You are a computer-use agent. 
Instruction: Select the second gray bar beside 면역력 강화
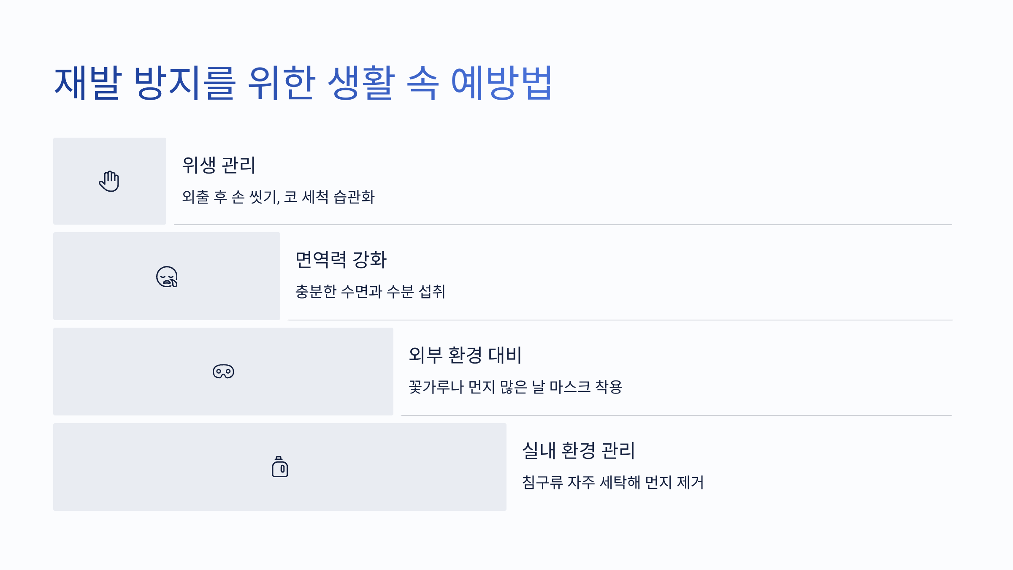click(x=167, y=276)
